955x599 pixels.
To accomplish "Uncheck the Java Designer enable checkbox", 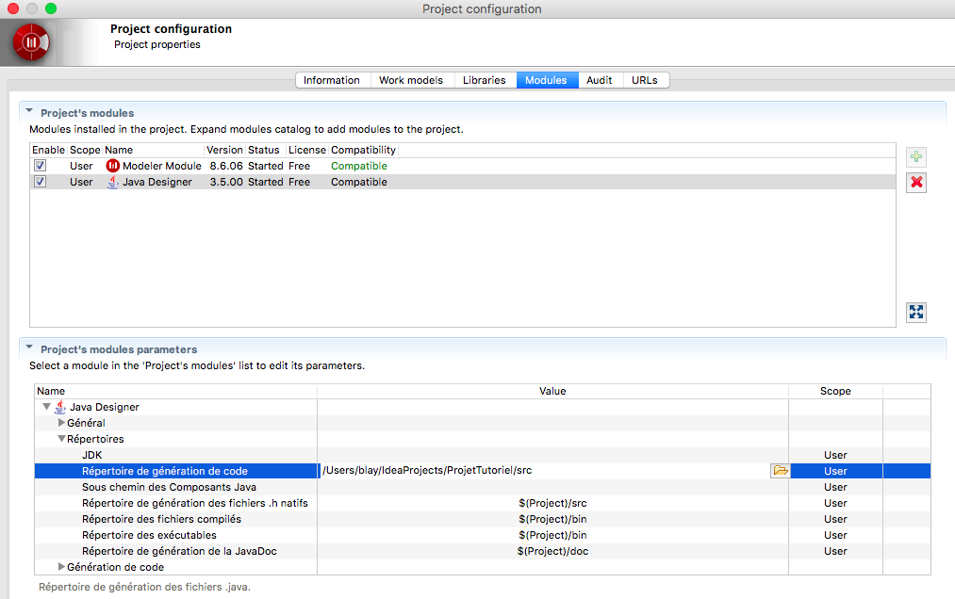I will coord(40,182).
